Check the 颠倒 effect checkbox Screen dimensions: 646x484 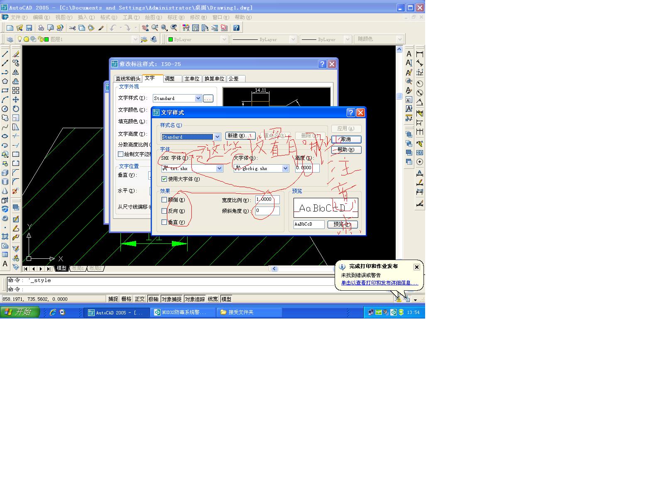pos(164,200)
